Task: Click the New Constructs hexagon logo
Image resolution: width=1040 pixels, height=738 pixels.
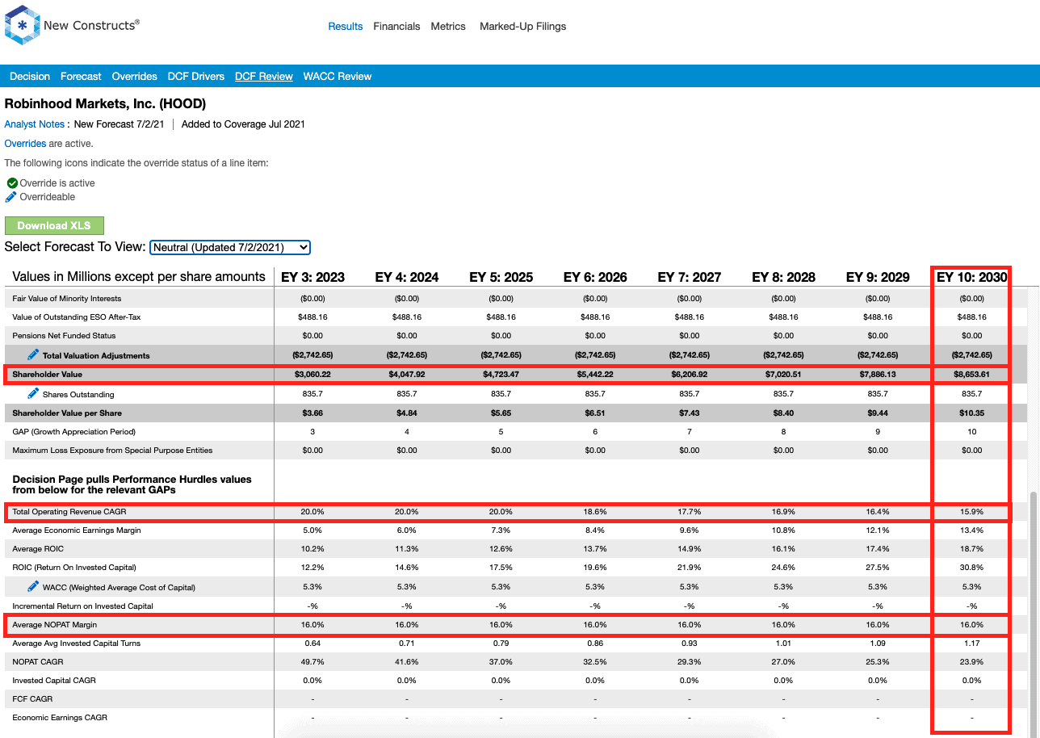Action: (22, 25)
